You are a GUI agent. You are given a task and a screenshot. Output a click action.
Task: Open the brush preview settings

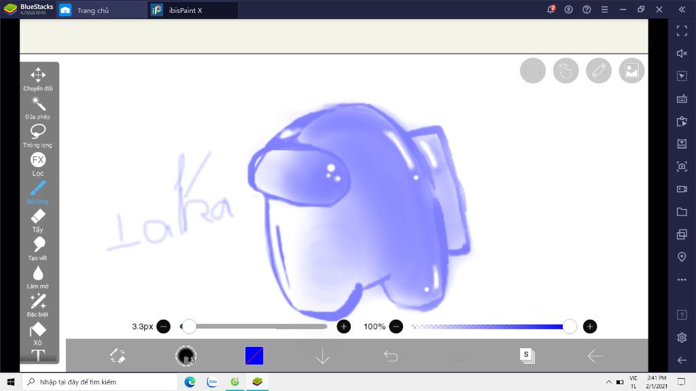pos(186,356)
